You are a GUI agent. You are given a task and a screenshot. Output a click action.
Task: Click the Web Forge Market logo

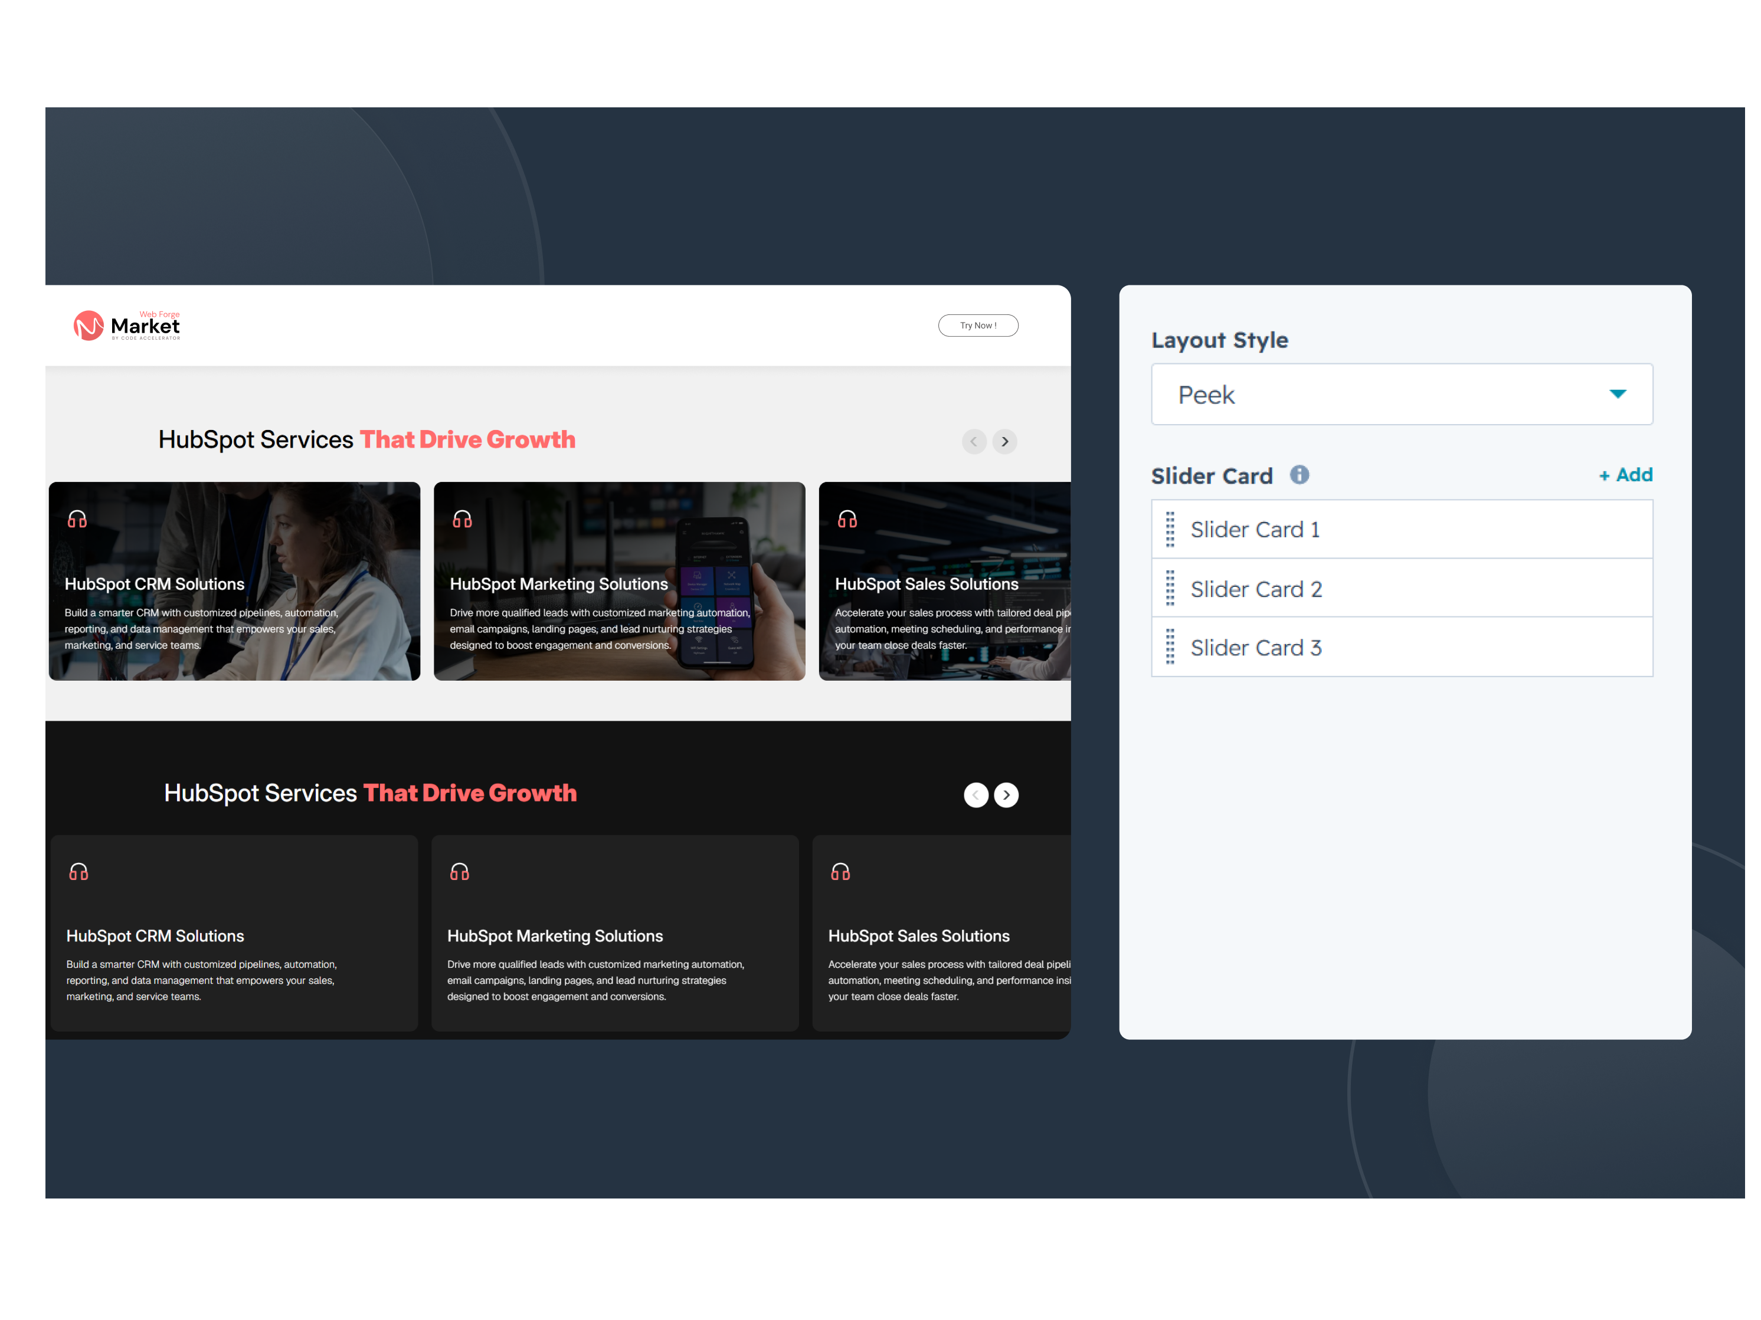(126, 326)
